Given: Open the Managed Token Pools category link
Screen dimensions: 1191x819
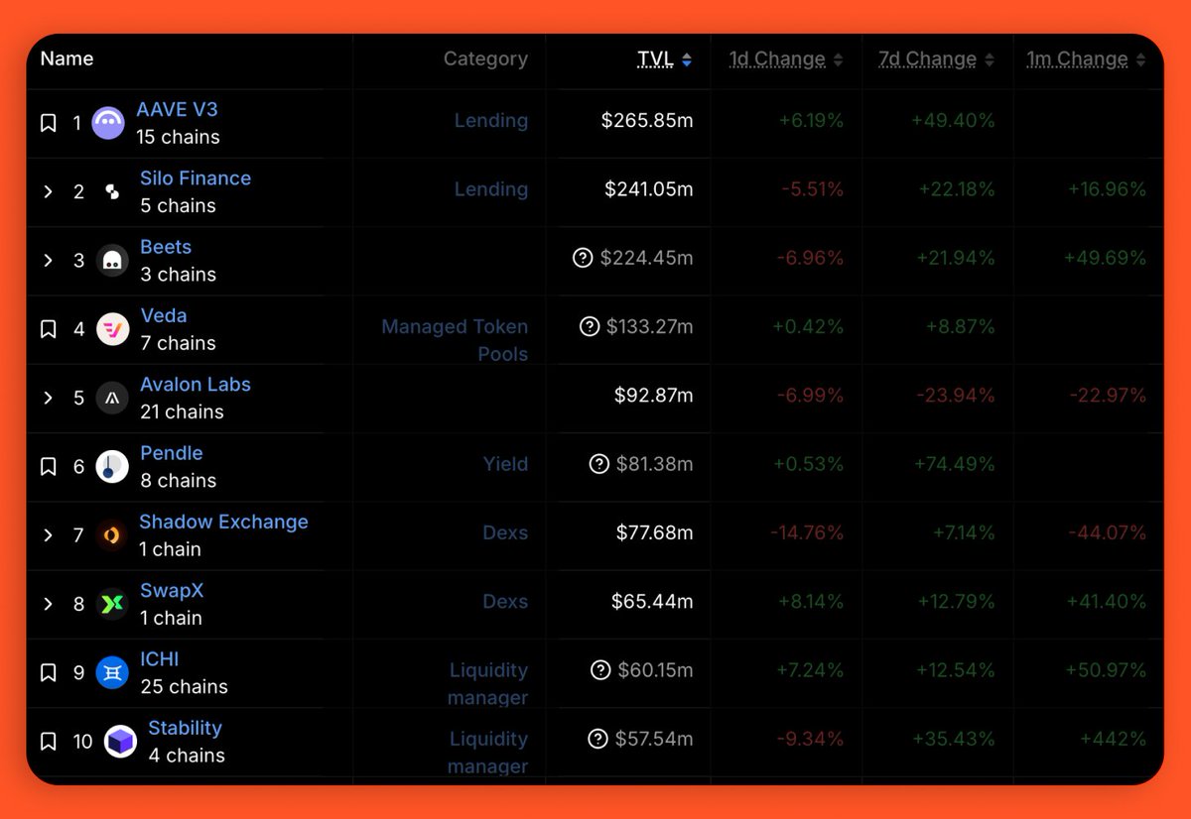Looking at the screenshot, I should click(455, 340).
